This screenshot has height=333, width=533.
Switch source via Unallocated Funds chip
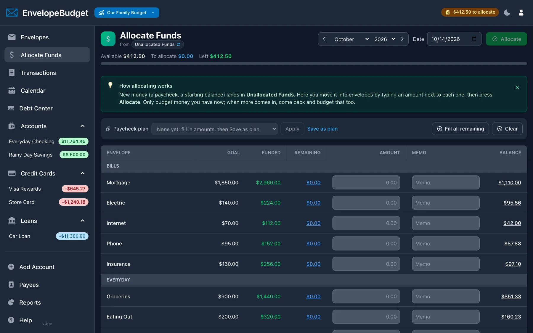click(158, 44)
